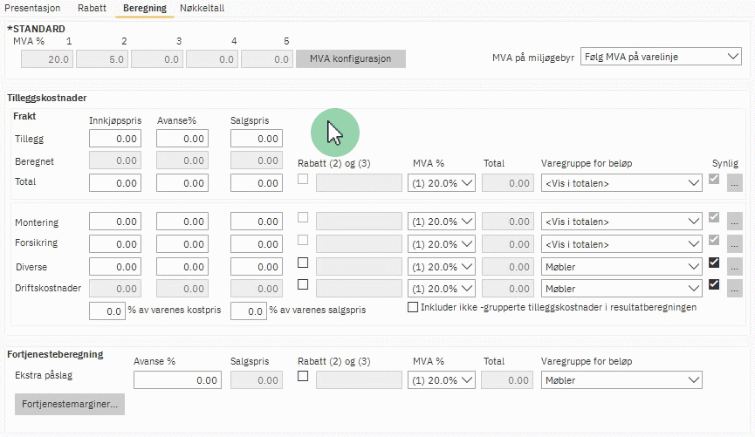Tick the Rabatt checkbox for Ekstra påslag
Viewport: 755px width, 437px height.
[x=303, y=377]
